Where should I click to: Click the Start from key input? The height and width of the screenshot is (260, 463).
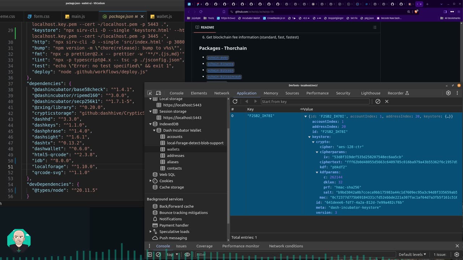315,101
